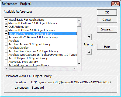Select Microsoft Office 14.0 Object Library row
Image resolution: width=121 pixels, height=97 pixels.
pos(32,30)
